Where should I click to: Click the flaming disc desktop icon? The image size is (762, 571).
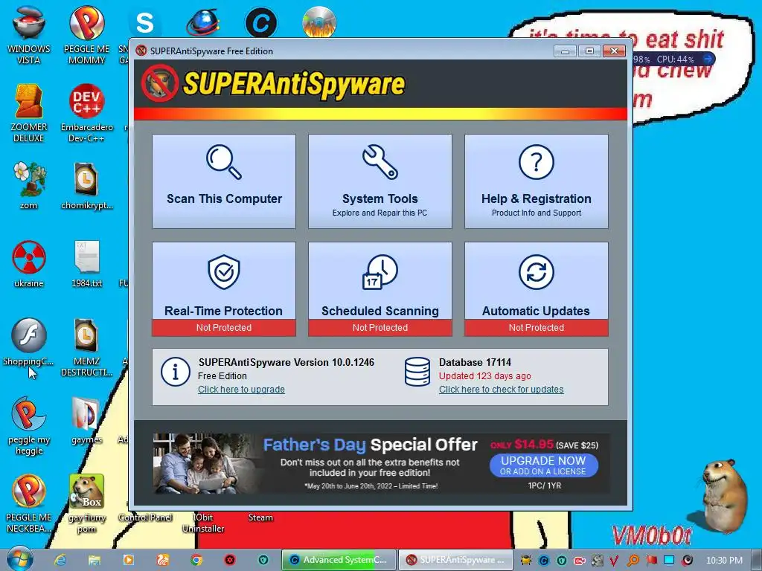[318, 22]
